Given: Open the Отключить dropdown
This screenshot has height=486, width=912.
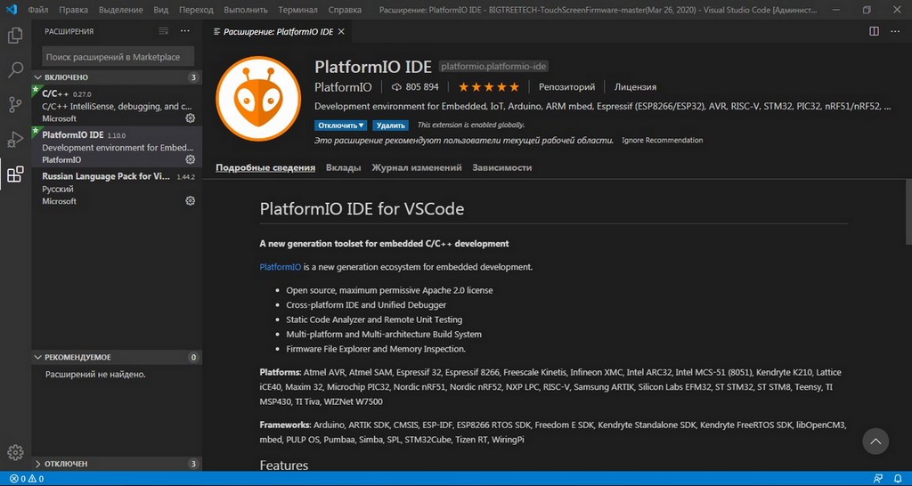Looking at the screenshot, I should tap(341, 125).
